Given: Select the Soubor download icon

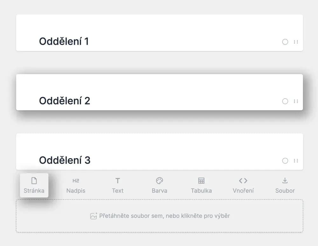Looking at the screenshot, I should (x=285, y=181).
